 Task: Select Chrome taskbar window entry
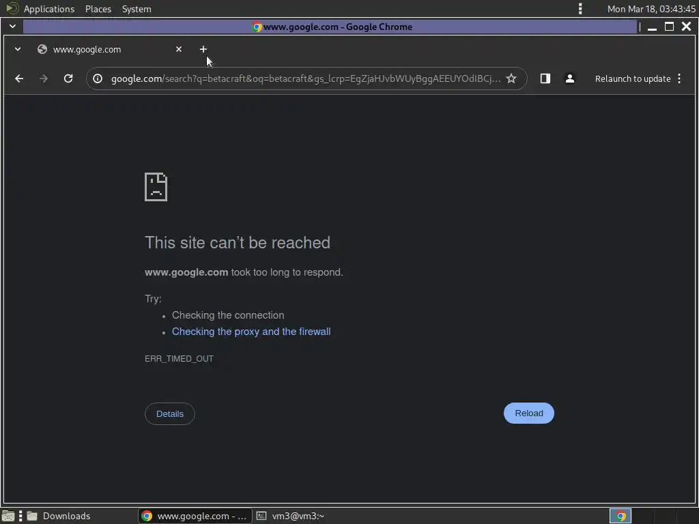[x=195, y=516]
